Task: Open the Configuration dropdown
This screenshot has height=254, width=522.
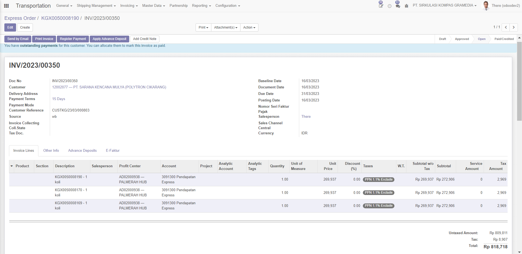Action: click(228, 6)
